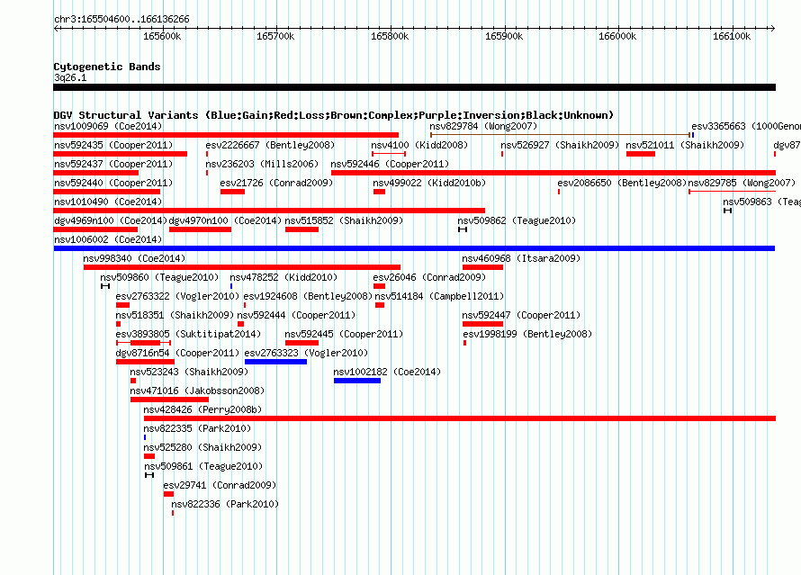Click nsv521011 (Shaikh2009) label

[x=685, y=145]
